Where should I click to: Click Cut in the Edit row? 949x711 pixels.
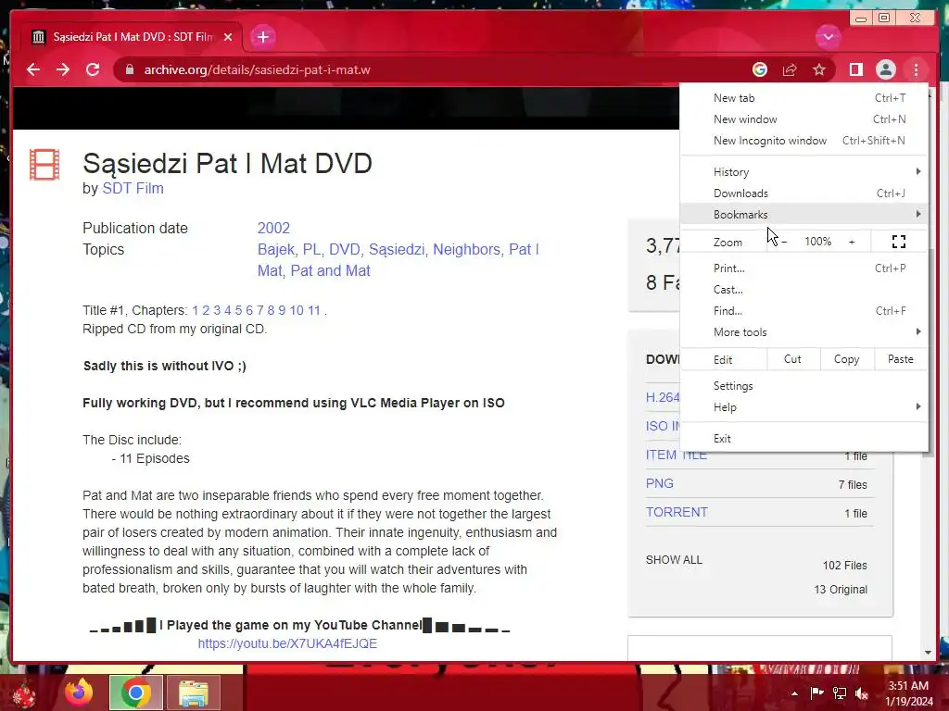792,359
